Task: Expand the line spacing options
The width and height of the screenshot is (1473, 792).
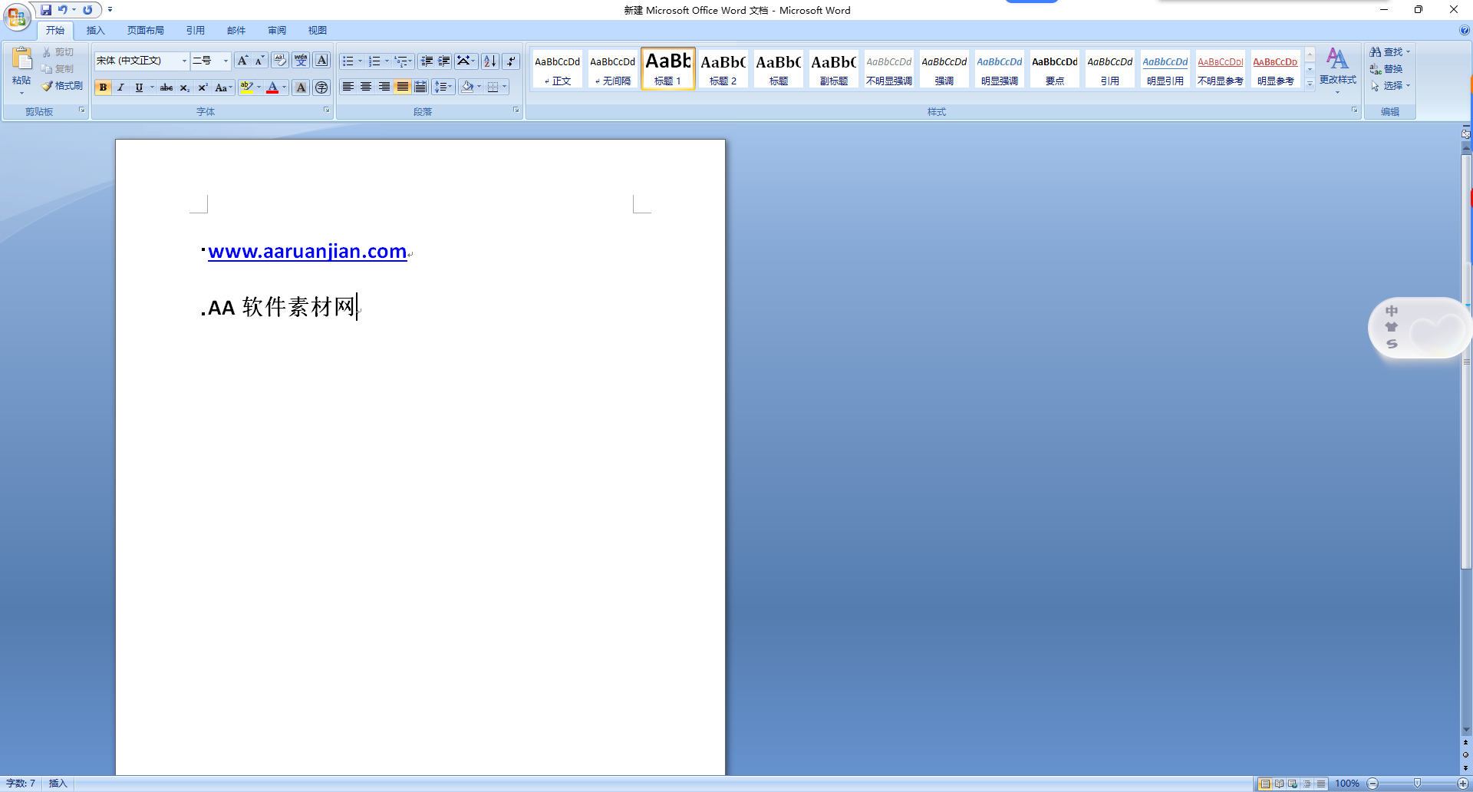Action: [x=449, y=87]
